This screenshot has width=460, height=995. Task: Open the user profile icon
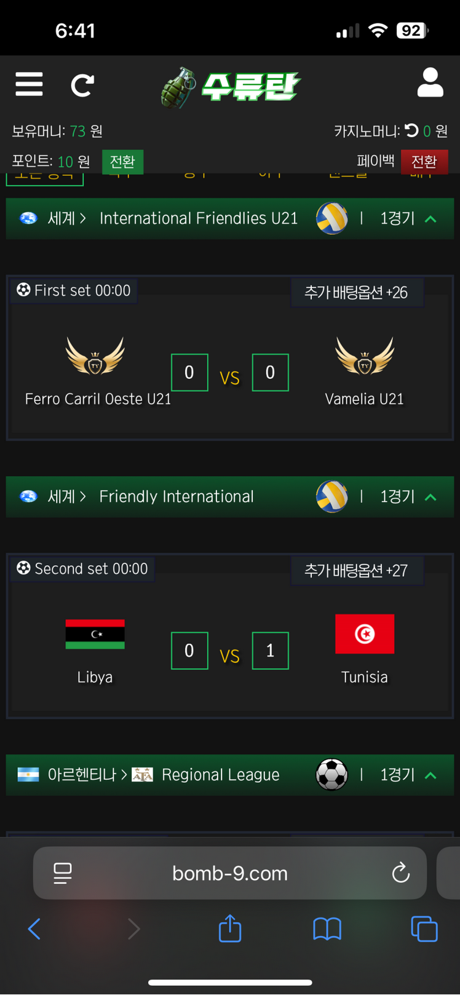tap(430, 83)
